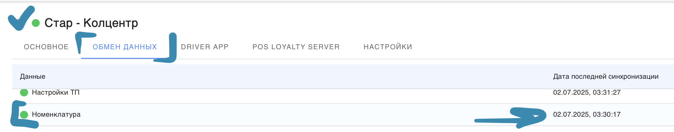Viewport: 674px width, 132px height.
Task: Click the sync date 02.07.2025, 03:30:17
Action: click(x=587, y=115)
